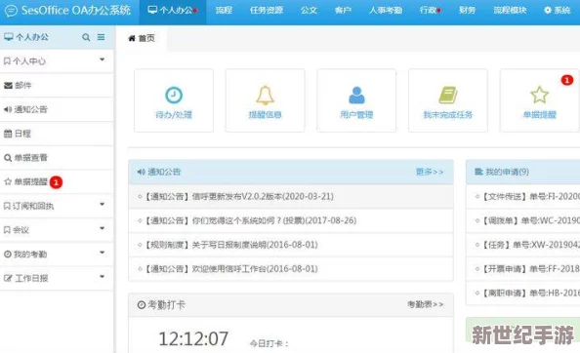Open the 开票申请 application entry

[x=523, y=269]
